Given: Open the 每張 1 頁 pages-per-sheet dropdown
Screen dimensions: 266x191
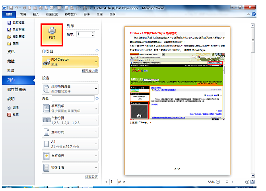Looking at the screenshot, I should pyautogui.click(x=70, y=168).
